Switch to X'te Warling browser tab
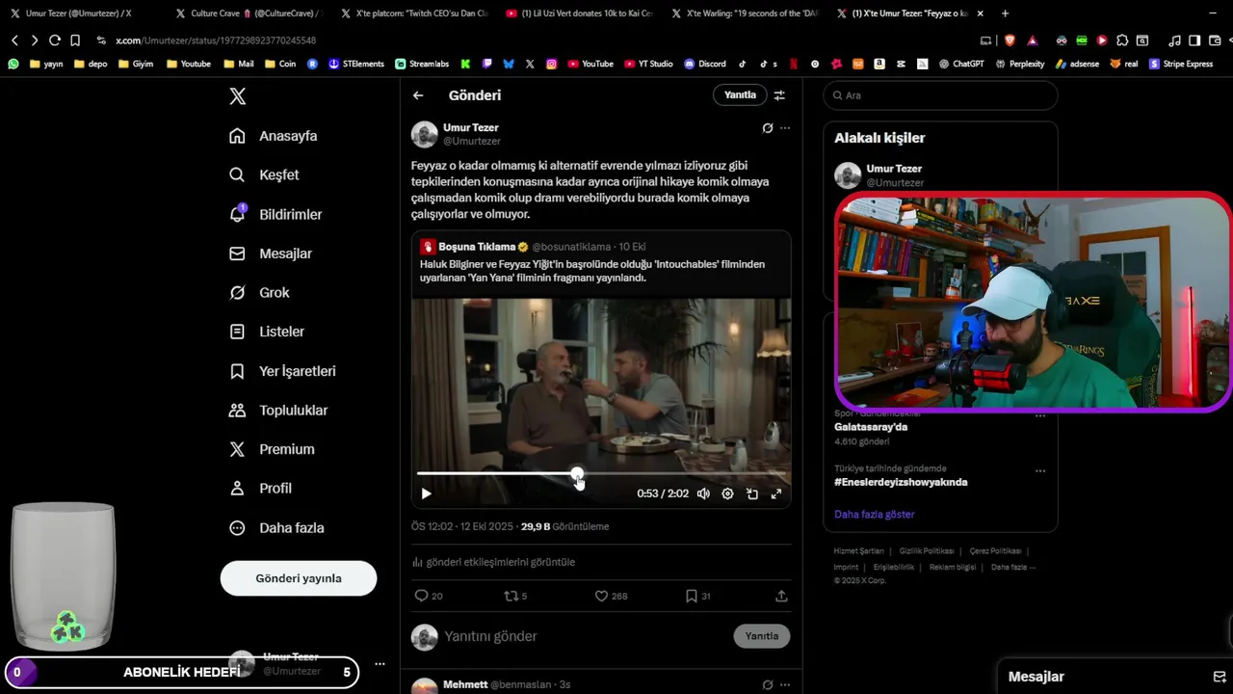The width and height of the screenshot is (1233, 694). coord(744,13)
